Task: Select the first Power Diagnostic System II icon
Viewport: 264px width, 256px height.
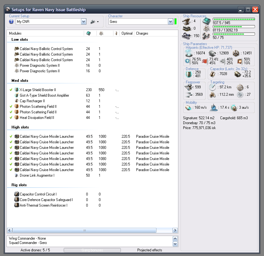Action: click(16, 65)
